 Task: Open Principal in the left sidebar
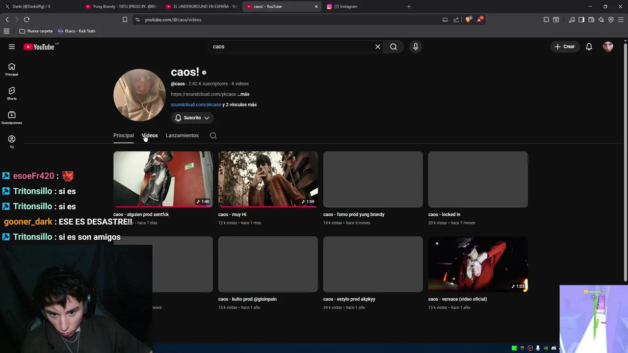coord(12,70)
